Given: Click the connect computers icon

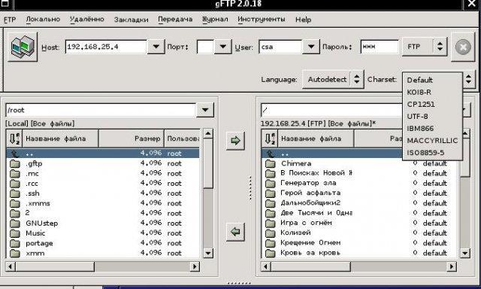Looking at the screenshot, I should [x=23, y=47].
